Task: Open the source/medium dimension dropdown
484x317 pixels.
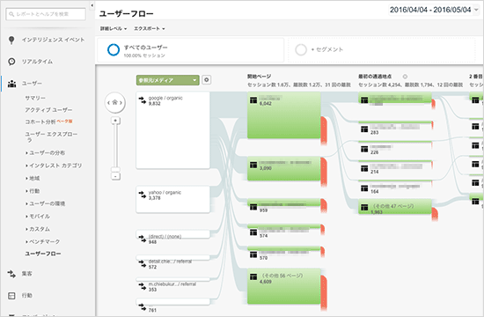Action: 167,80
